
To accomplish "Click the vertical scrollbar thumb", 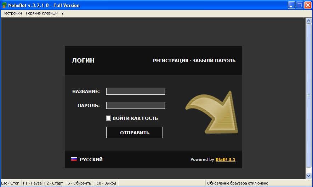I will coord(308,95).
